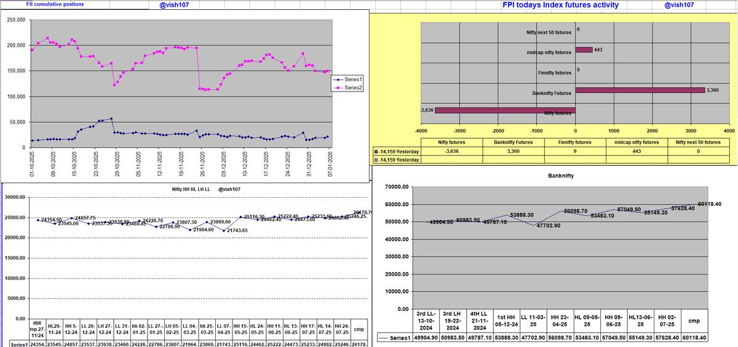Select the grey '-14,159 Yesterday' legend row
Screen dimensions: 738x347
[397, 160]
